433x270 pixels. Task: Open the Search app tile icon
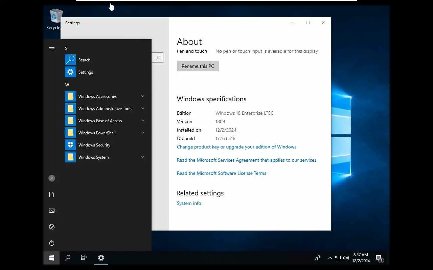pos(70,60)
